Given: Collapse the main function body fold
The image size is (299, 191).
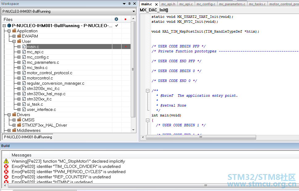Looking at the screenshot, I should (147, 120).
